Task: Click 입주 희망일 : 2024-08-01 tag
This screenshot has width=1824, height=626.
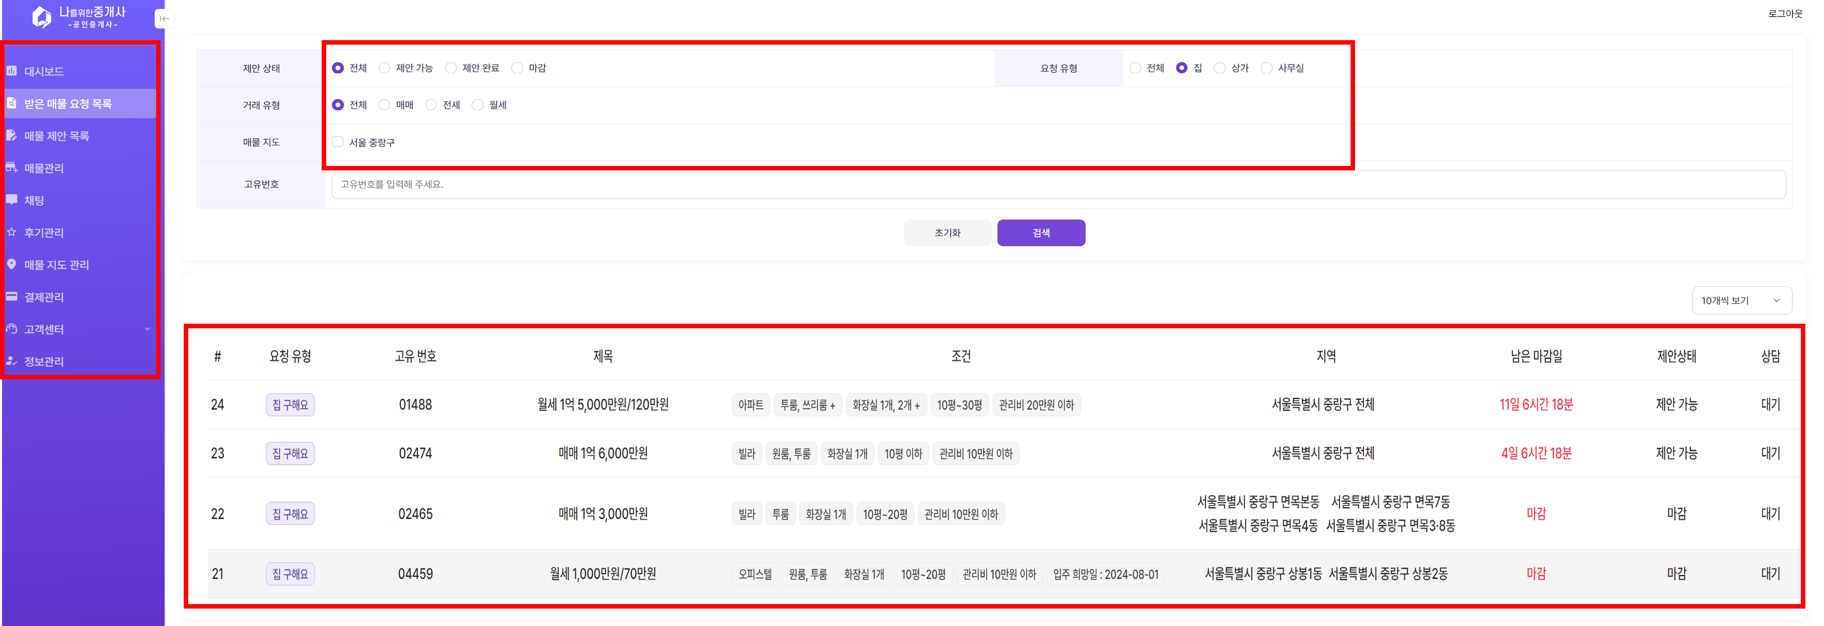Action: click(1105, 574)
